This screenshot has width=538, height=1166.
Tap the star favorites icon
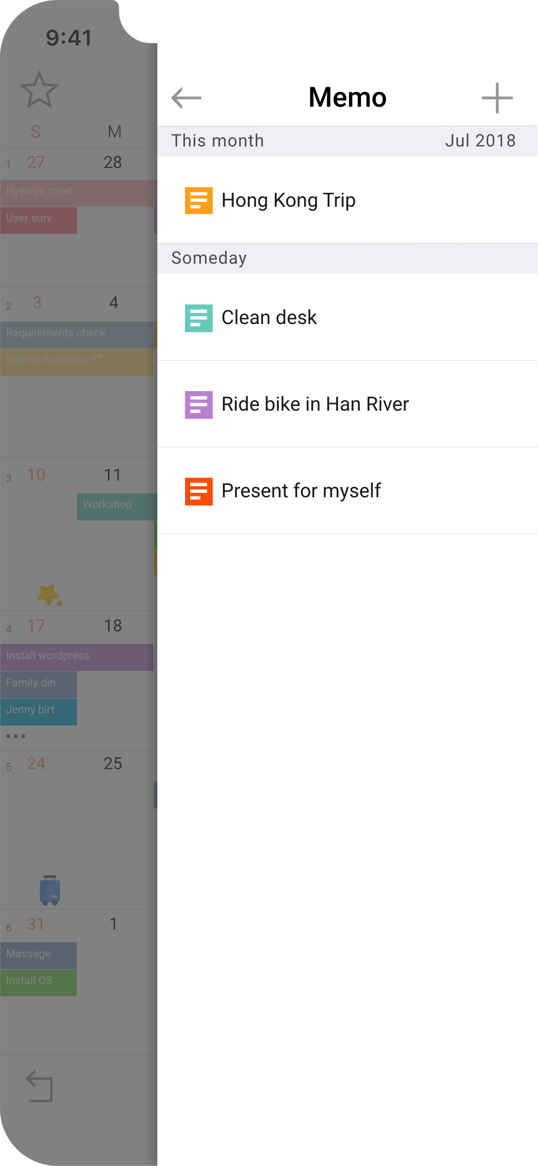pos(39,90)
